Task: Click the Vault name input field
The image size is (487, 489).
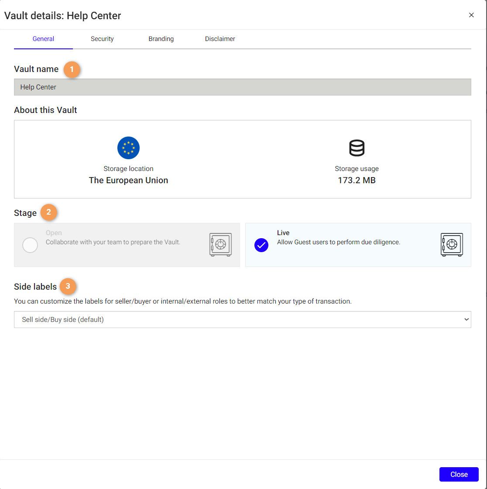Action: 242,87
